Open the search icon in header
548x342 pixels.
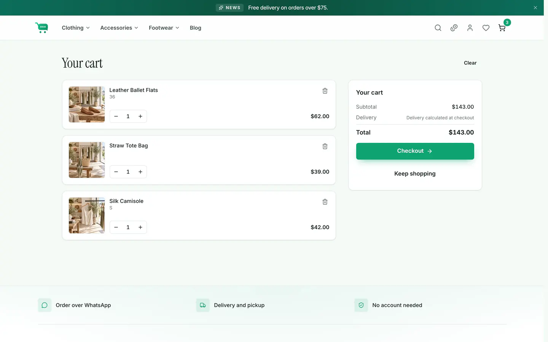point(438,28)
